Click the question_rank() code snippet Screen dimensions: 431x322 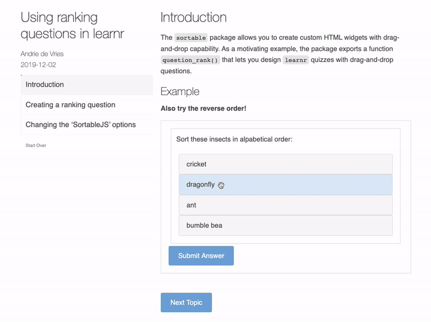click(x=190, y=60)
